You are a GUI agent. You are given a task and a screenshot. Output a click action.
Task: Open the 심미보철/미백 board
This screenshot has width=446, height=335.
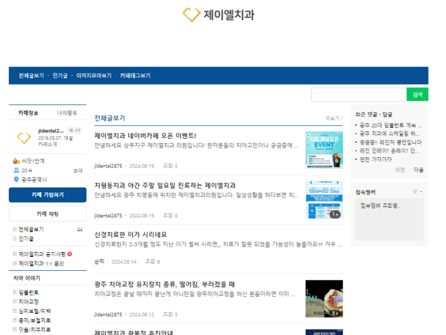pos(35,311)
